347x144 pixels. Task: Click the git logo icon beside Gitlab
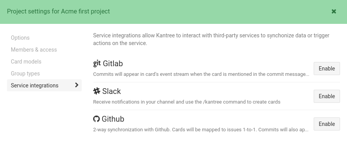click(97, 64)
